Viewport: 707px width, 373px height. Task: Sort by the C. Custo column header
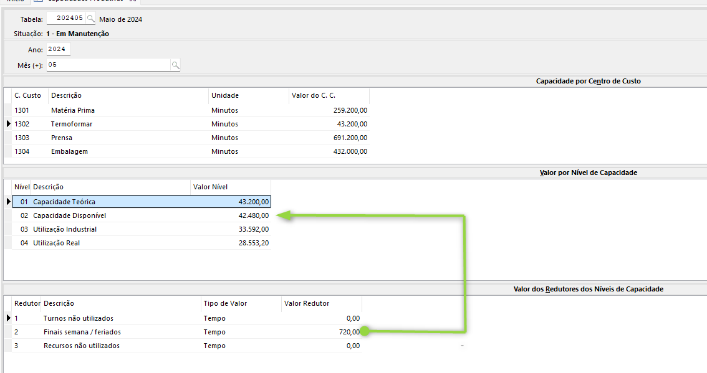click(28, 95)
